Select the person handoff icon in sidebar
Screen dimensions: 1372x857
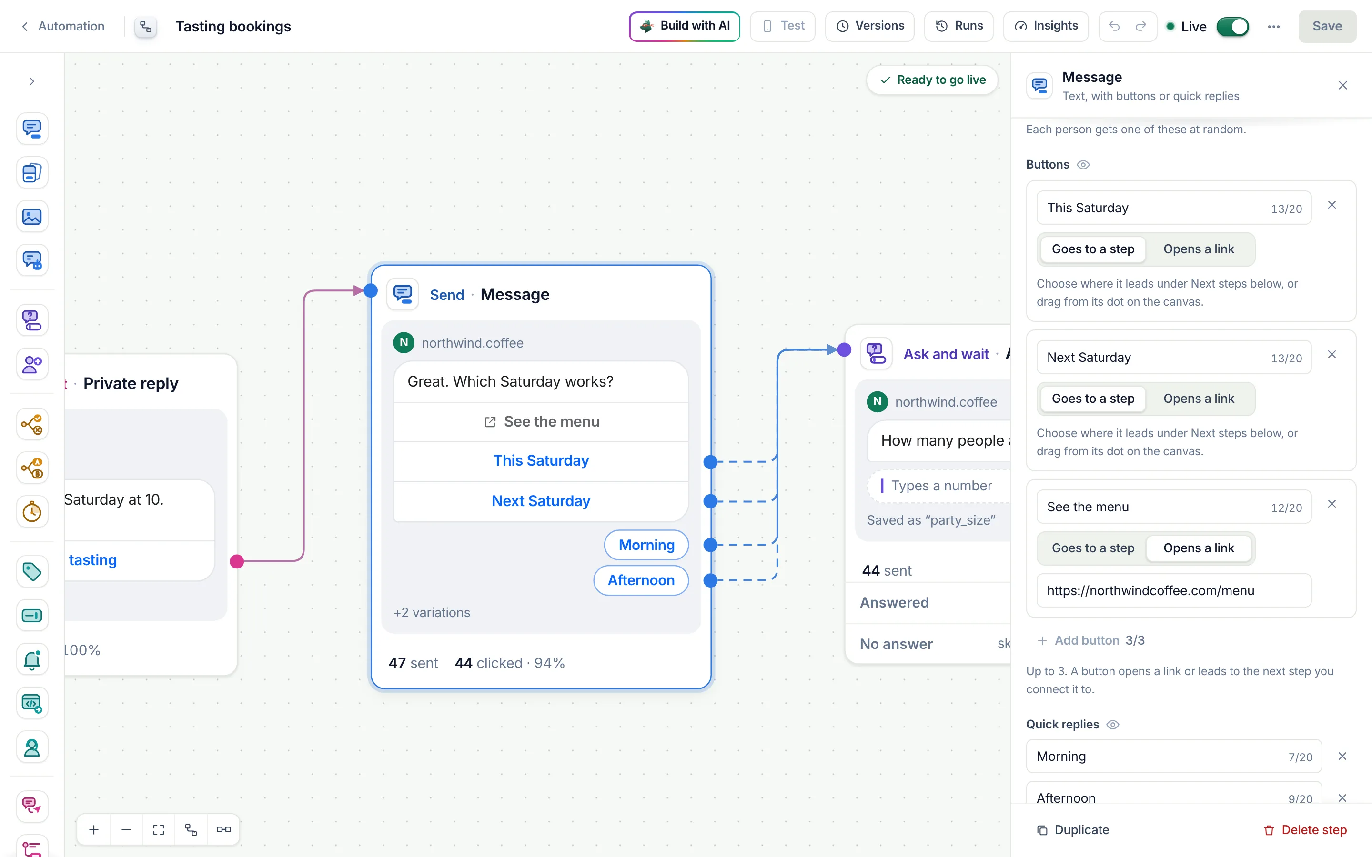coord(32,747)
